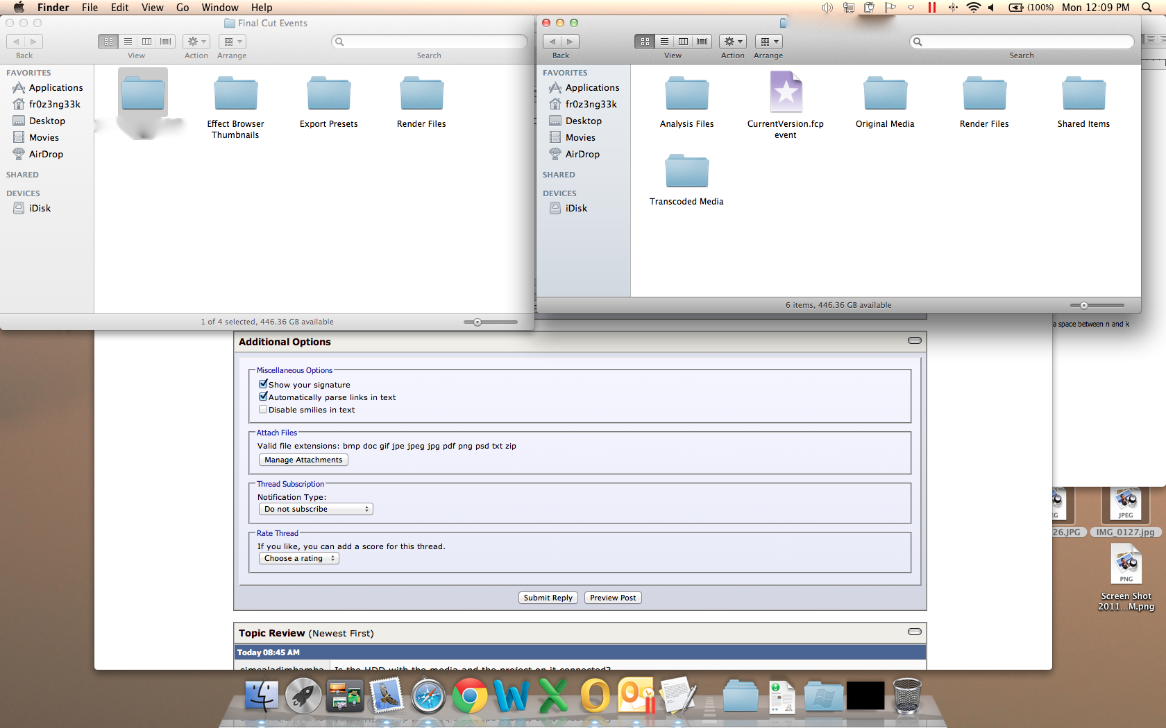Enable Disable smilies in text
This screenshot has width=1166, height=728.
point(263,409)
